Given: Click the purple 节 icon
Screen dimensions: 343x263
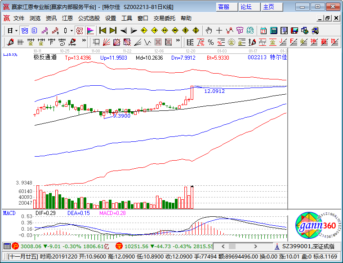Looking at the screenshot, I should pyautogui.click(x=240, y=31).
